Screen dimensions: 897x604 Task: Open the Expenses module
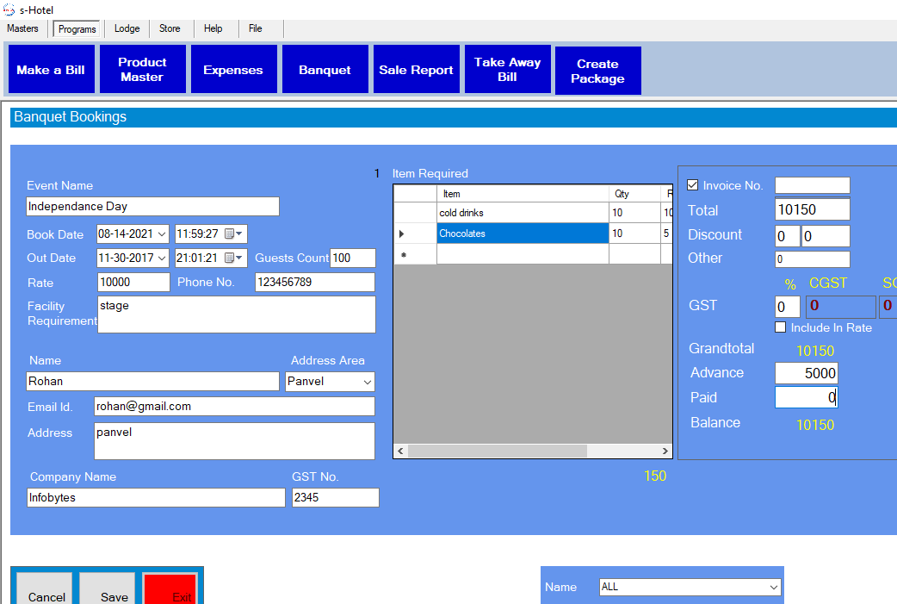(x=233, y=70)
